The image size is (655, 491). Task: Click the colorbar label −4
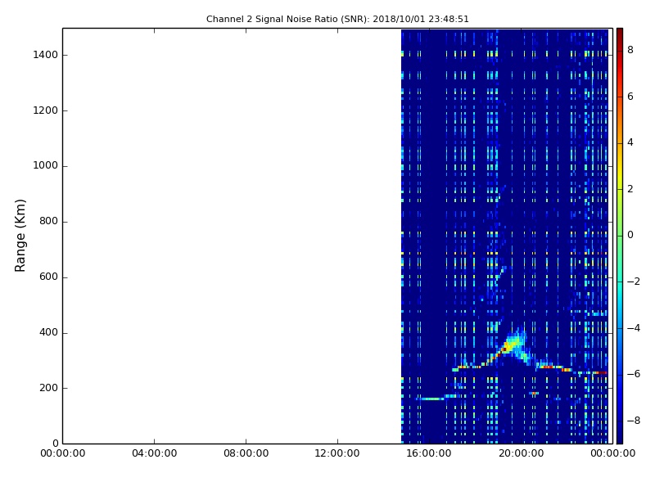pos(634,328)
